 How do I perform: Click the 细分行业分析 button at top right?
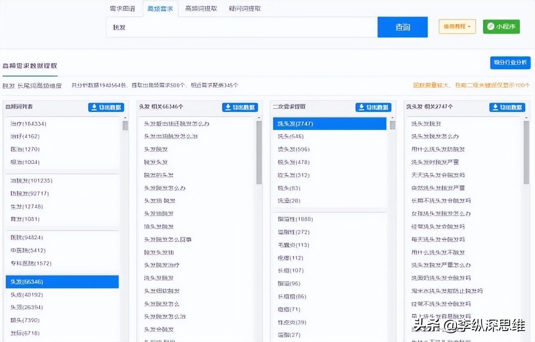coord(510,63)
